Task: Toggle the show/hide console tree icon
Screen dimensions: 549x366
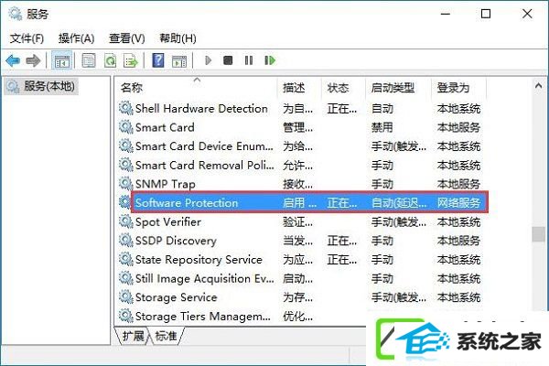Action: tap(62, 61)
